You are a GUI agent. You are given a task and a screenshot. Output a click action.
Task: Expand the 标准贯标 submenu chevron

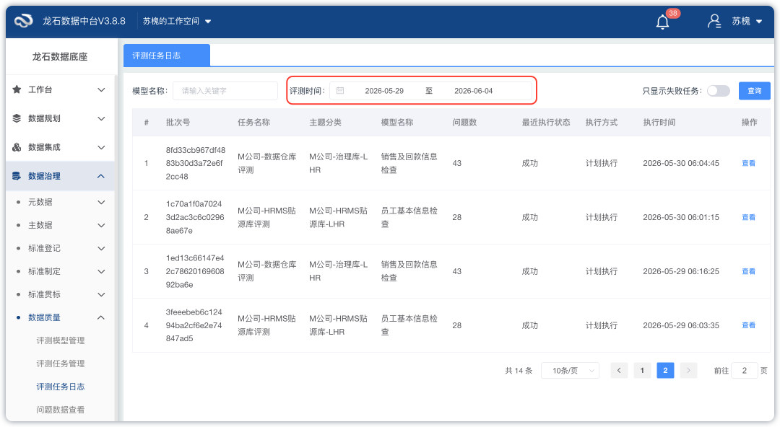pyautogui.click(x=101, y=295)
